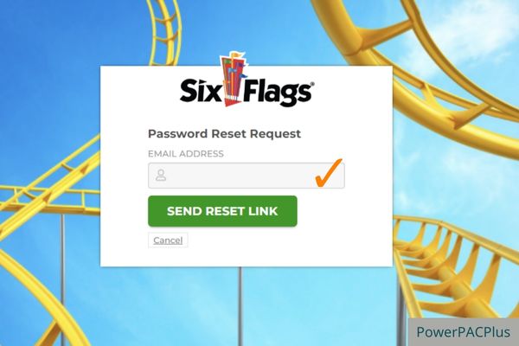519x346 pixels.
Task: Click the word Six in the logo
Action: [x=201, y=90]
